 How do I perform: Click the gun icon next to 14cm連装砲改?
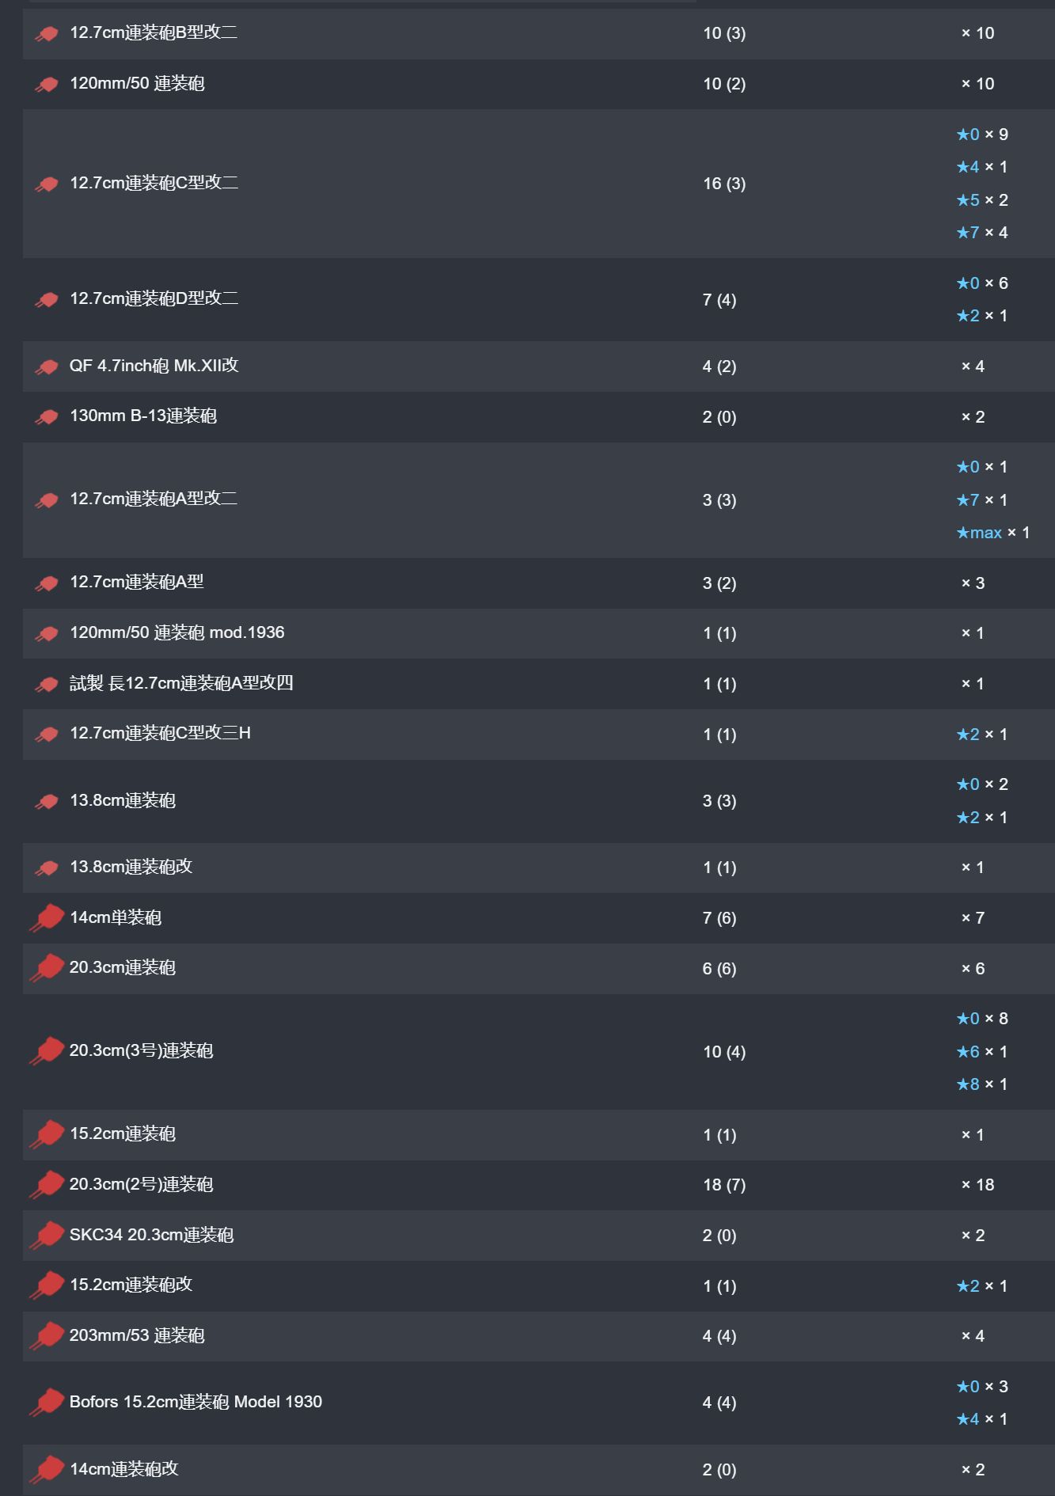(x=47, y=1470)
